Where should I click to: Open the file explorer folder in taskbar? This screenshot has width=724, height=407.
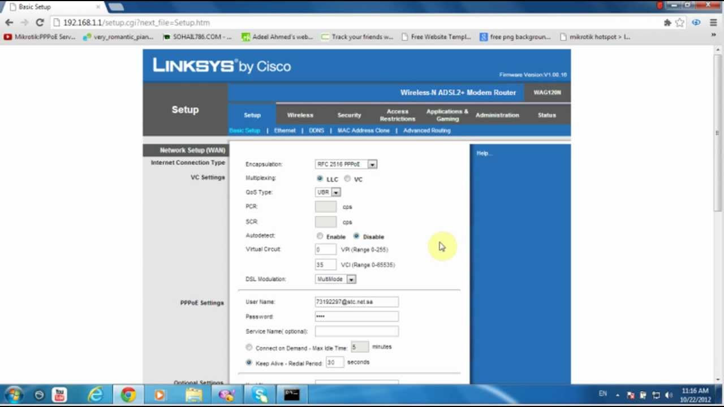pyautogui.click(x=194, y=395)
